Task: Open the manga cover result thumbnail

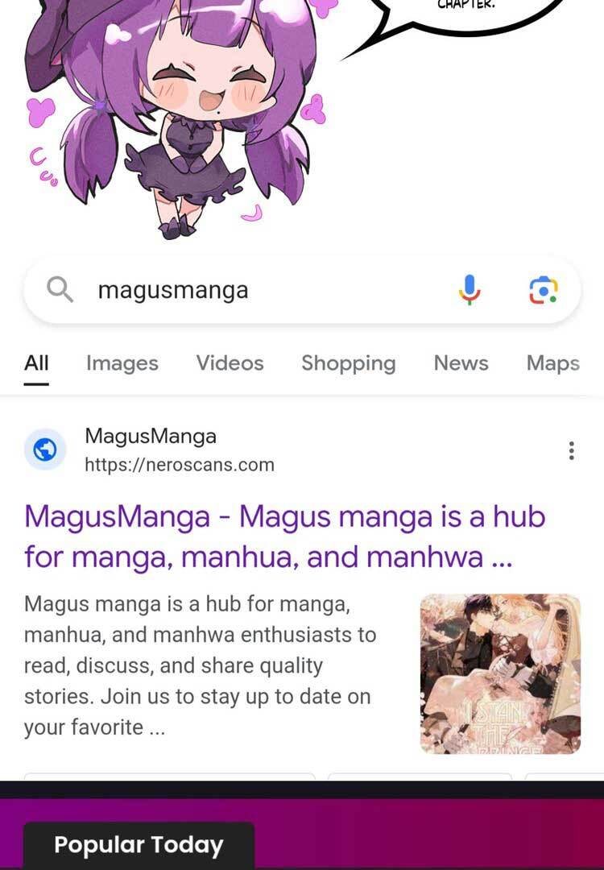Action: pos(500,674)
